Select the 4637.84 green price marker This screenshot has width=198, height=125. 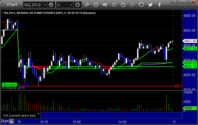click(x=190, y=48)
